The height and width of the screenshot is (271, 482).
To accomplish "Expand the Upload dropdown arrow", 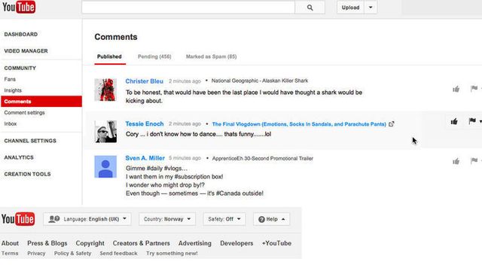I will pos(371,8).
